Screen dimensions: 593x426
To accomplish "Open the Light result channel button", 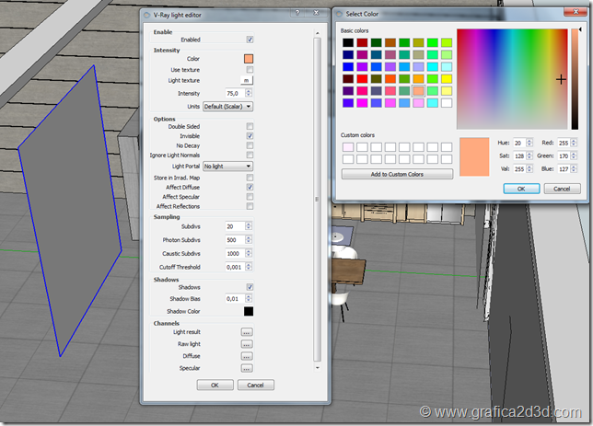I will pyautogui.click(x=247, y=332).
